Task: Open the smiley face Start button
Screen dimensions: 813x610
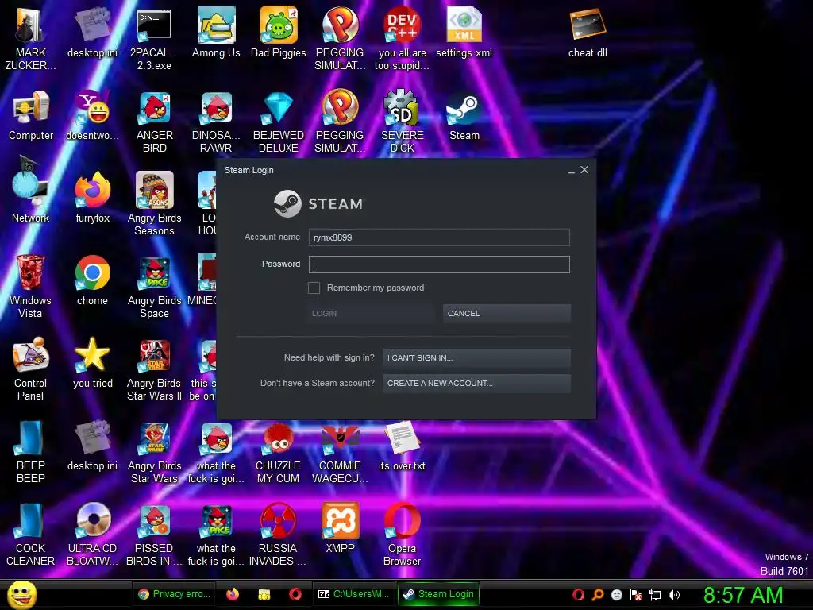Action: point(21,594)
